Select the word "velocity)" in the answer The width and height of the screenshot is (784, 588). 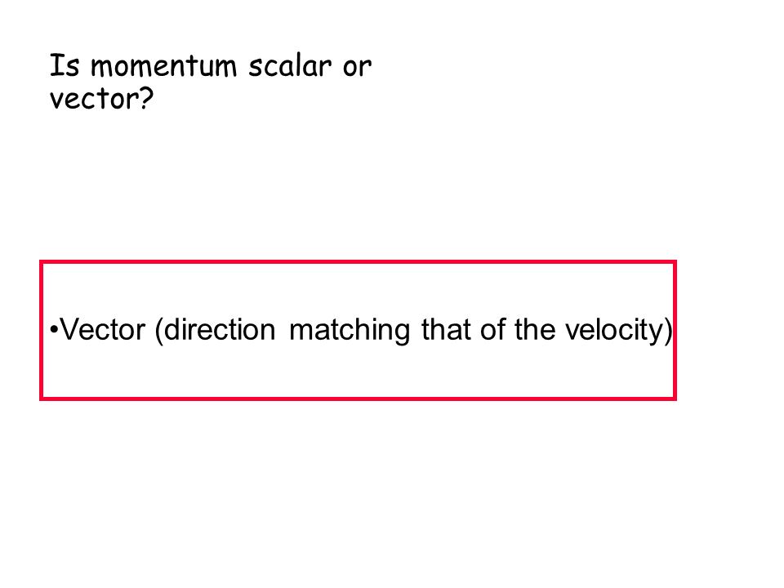click(619, 331)
